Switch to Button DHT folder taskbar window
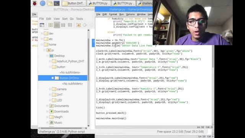 point(74,3)
